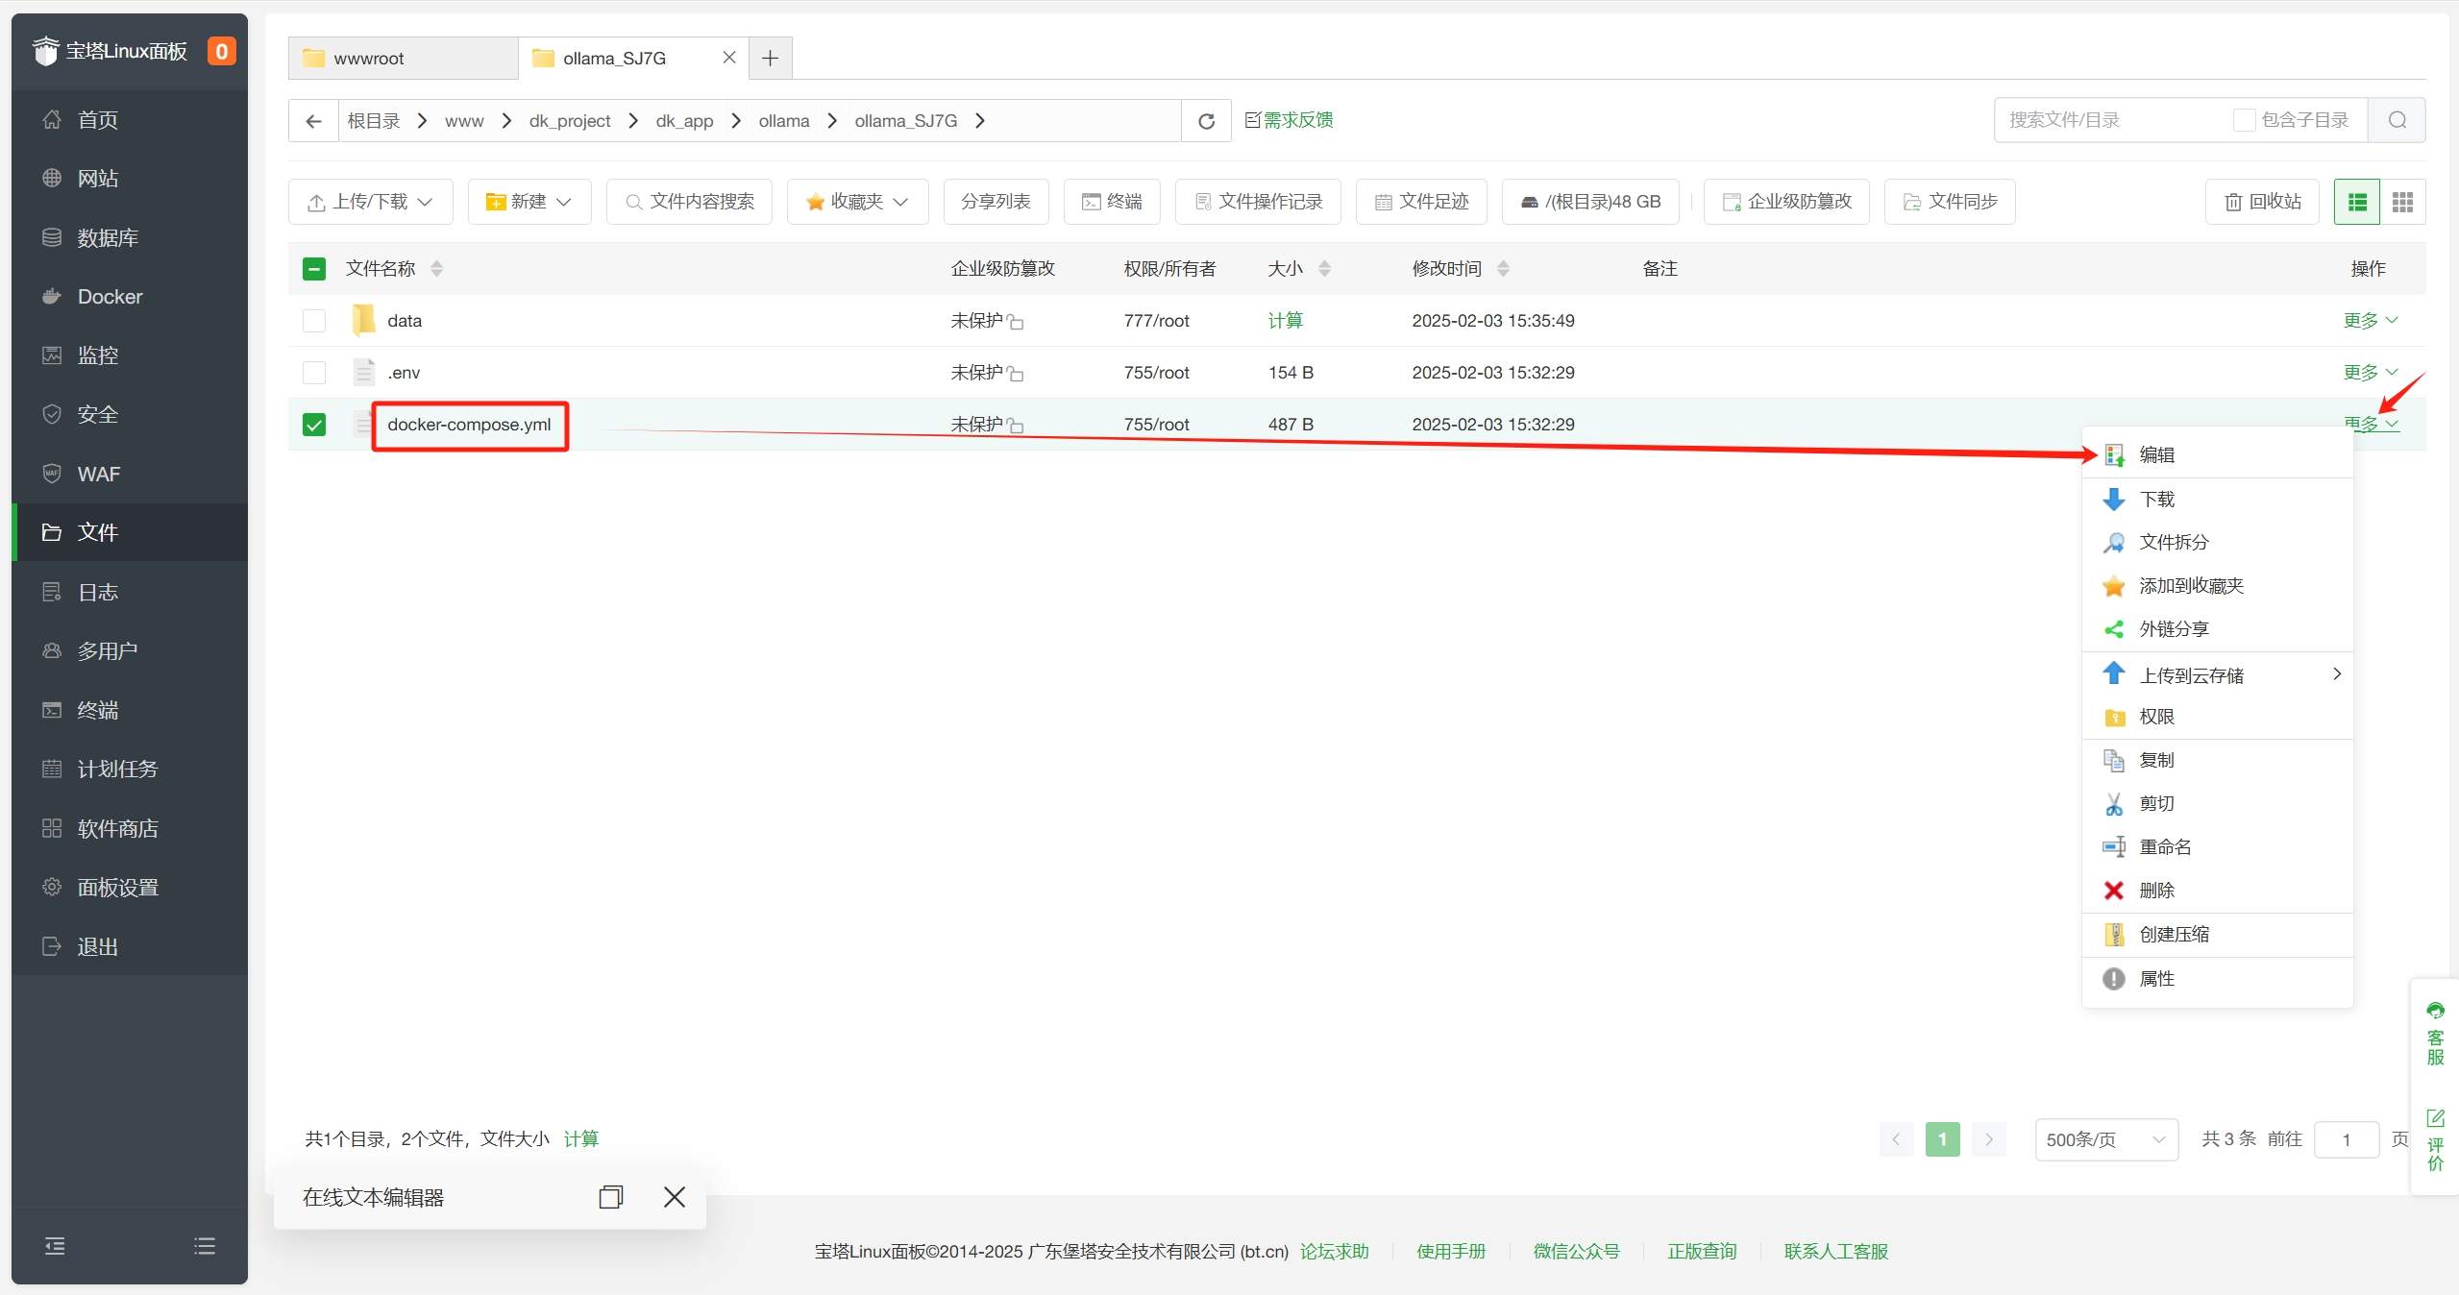Uncheck the docker-compose.yml checkbox

[314, 425]
